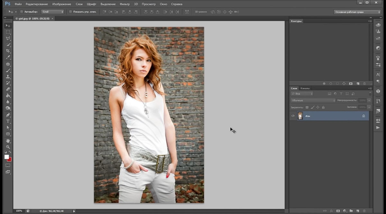Image resolution: width=386 pixels, height=214 pixels.
Task: Toggle lock all icon next to Закрепить
Action: (323, 107)
